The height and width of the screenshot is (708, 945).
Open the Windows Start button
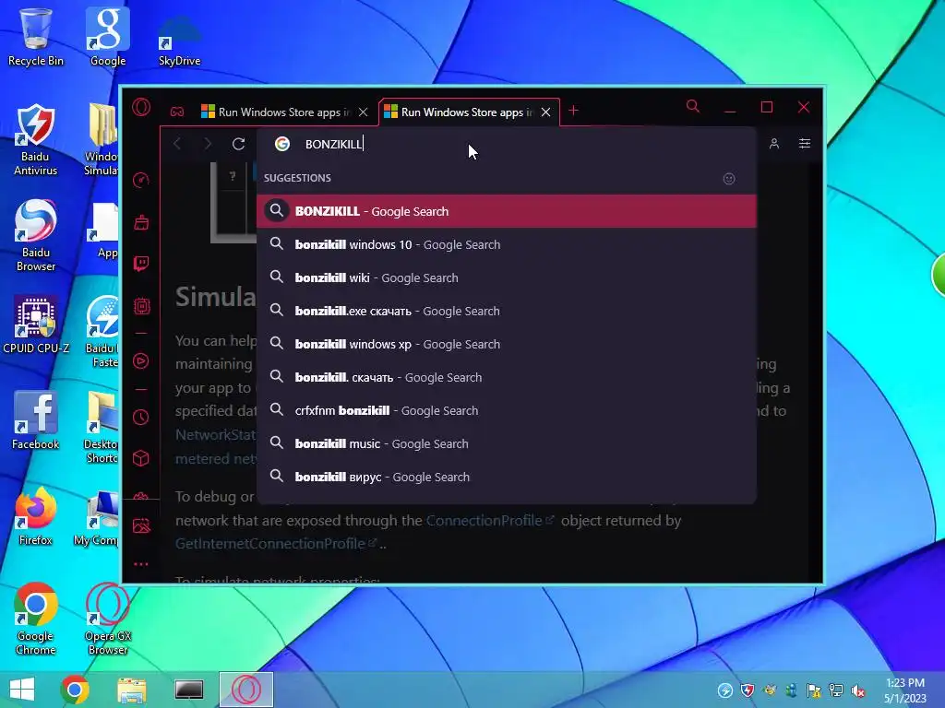pyautogui.click(x=22, y=690)
